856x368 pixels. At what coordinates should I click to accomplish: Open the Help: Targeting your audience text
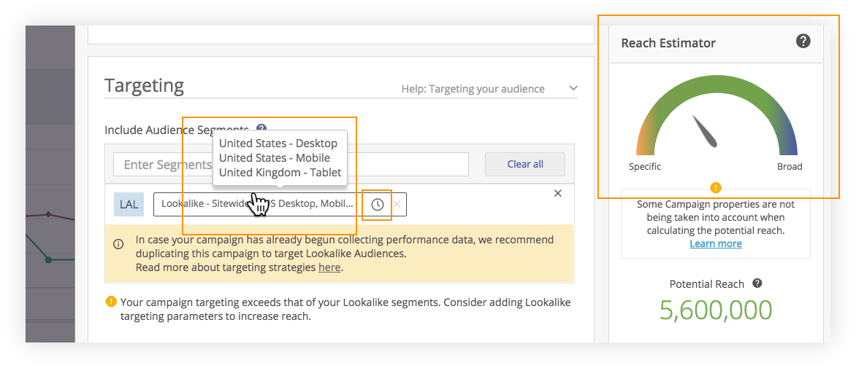click(x=473, y=89)
